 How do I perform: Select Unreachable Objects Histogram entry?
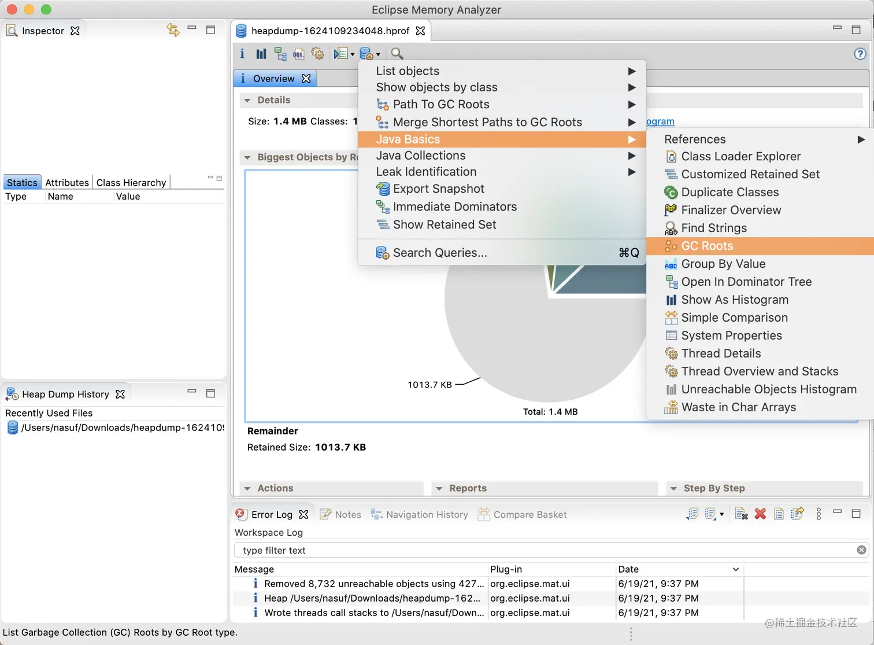[x=760, y=389]
